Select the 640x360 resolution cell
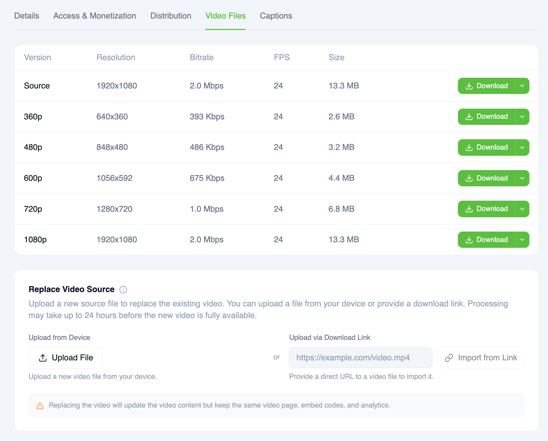Screen dimensions: 548x441 (112, 117)
